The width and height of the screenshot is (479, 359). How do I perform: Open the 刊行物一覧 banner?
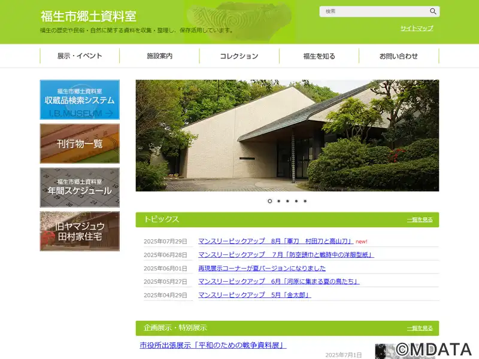click(x=80, y=144)
